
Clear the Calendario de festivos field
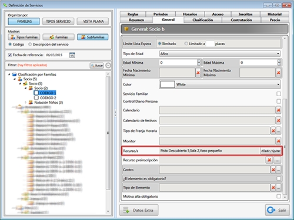pyautogui.click(x=278, y=120)
